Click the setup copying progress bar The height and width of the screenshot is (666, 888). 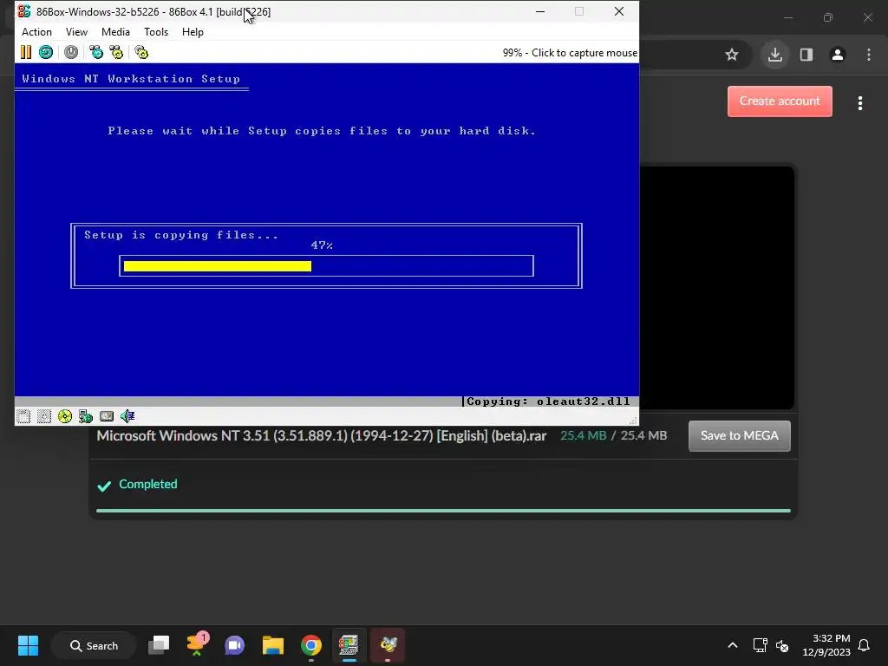tap(326, 266)
